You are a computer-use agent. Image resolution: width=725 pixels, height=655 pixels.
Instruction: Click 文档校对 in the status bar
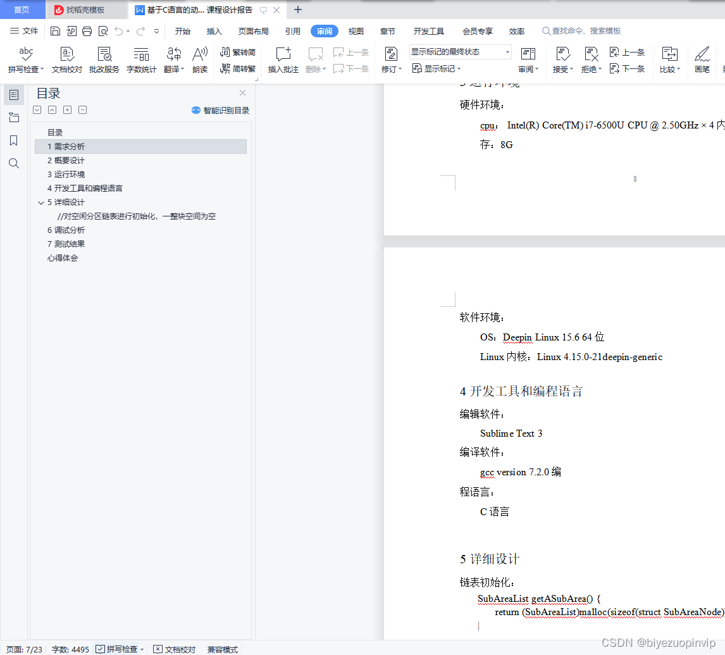[175, 649]
